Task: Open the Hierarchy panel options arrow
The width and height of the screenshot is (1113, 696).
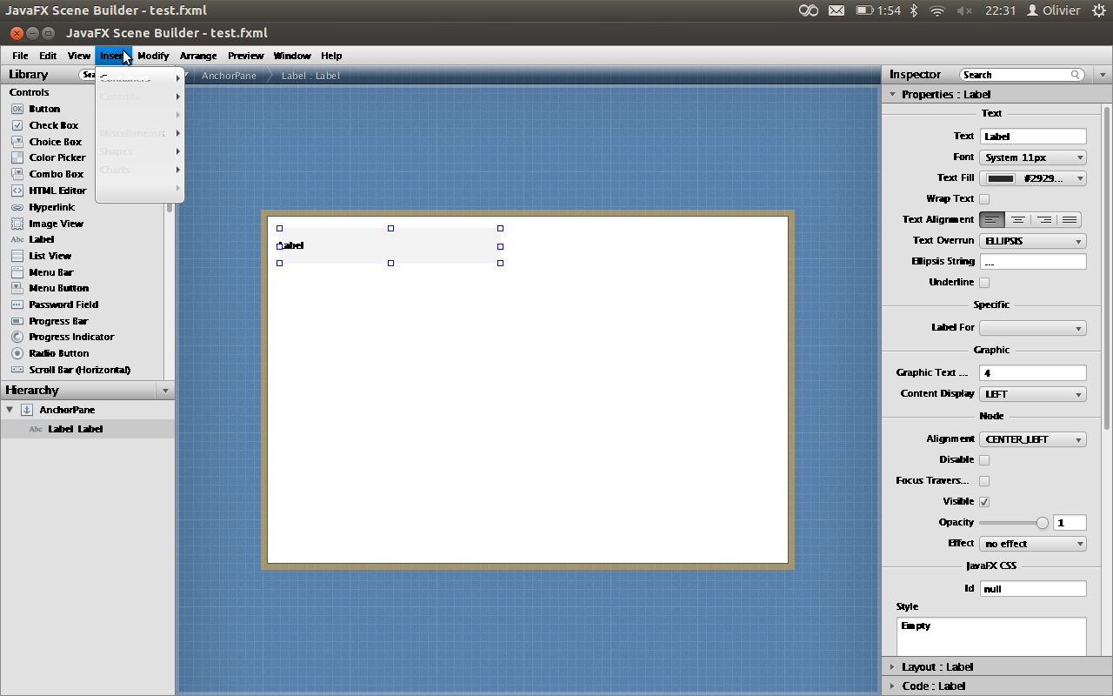Action: tap(165, 391)
